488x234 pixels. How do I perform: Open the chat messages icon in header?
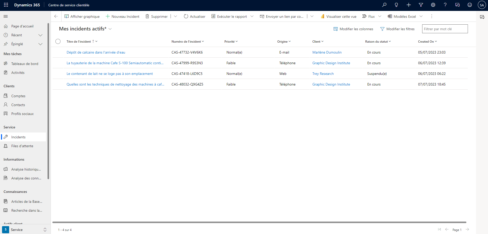tap(457, 5)
